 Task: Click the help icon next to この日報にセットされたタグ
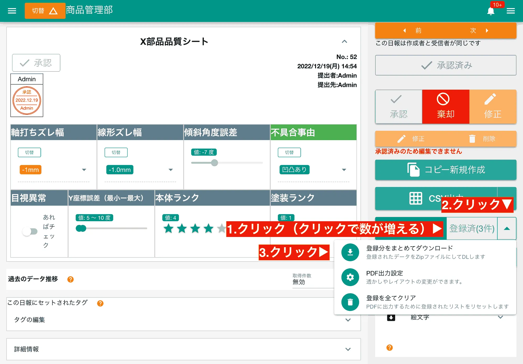coord(100,303)
